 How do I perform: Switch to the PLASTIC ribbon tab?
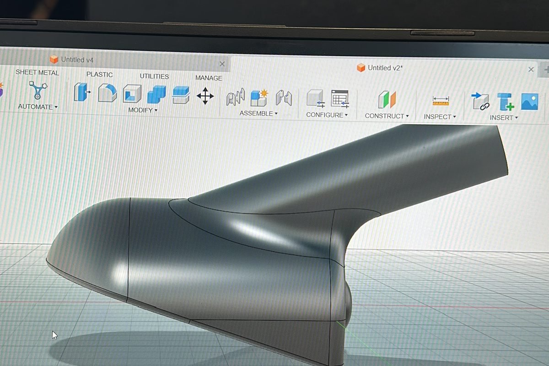click(x=99, y=74)
